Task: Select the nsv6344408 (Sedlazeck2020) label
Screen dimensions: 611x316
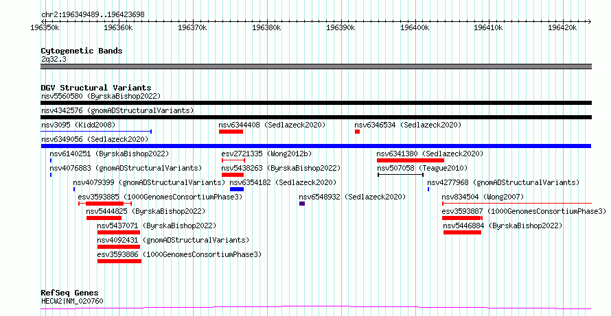Action: click(x=272, y=125)
